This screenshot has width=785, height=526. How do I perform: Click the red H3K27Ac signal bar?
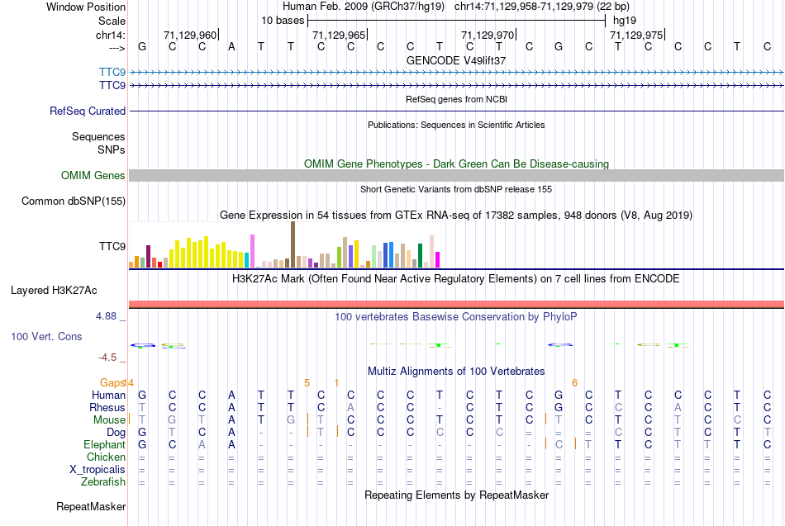(x=456, y=304)
